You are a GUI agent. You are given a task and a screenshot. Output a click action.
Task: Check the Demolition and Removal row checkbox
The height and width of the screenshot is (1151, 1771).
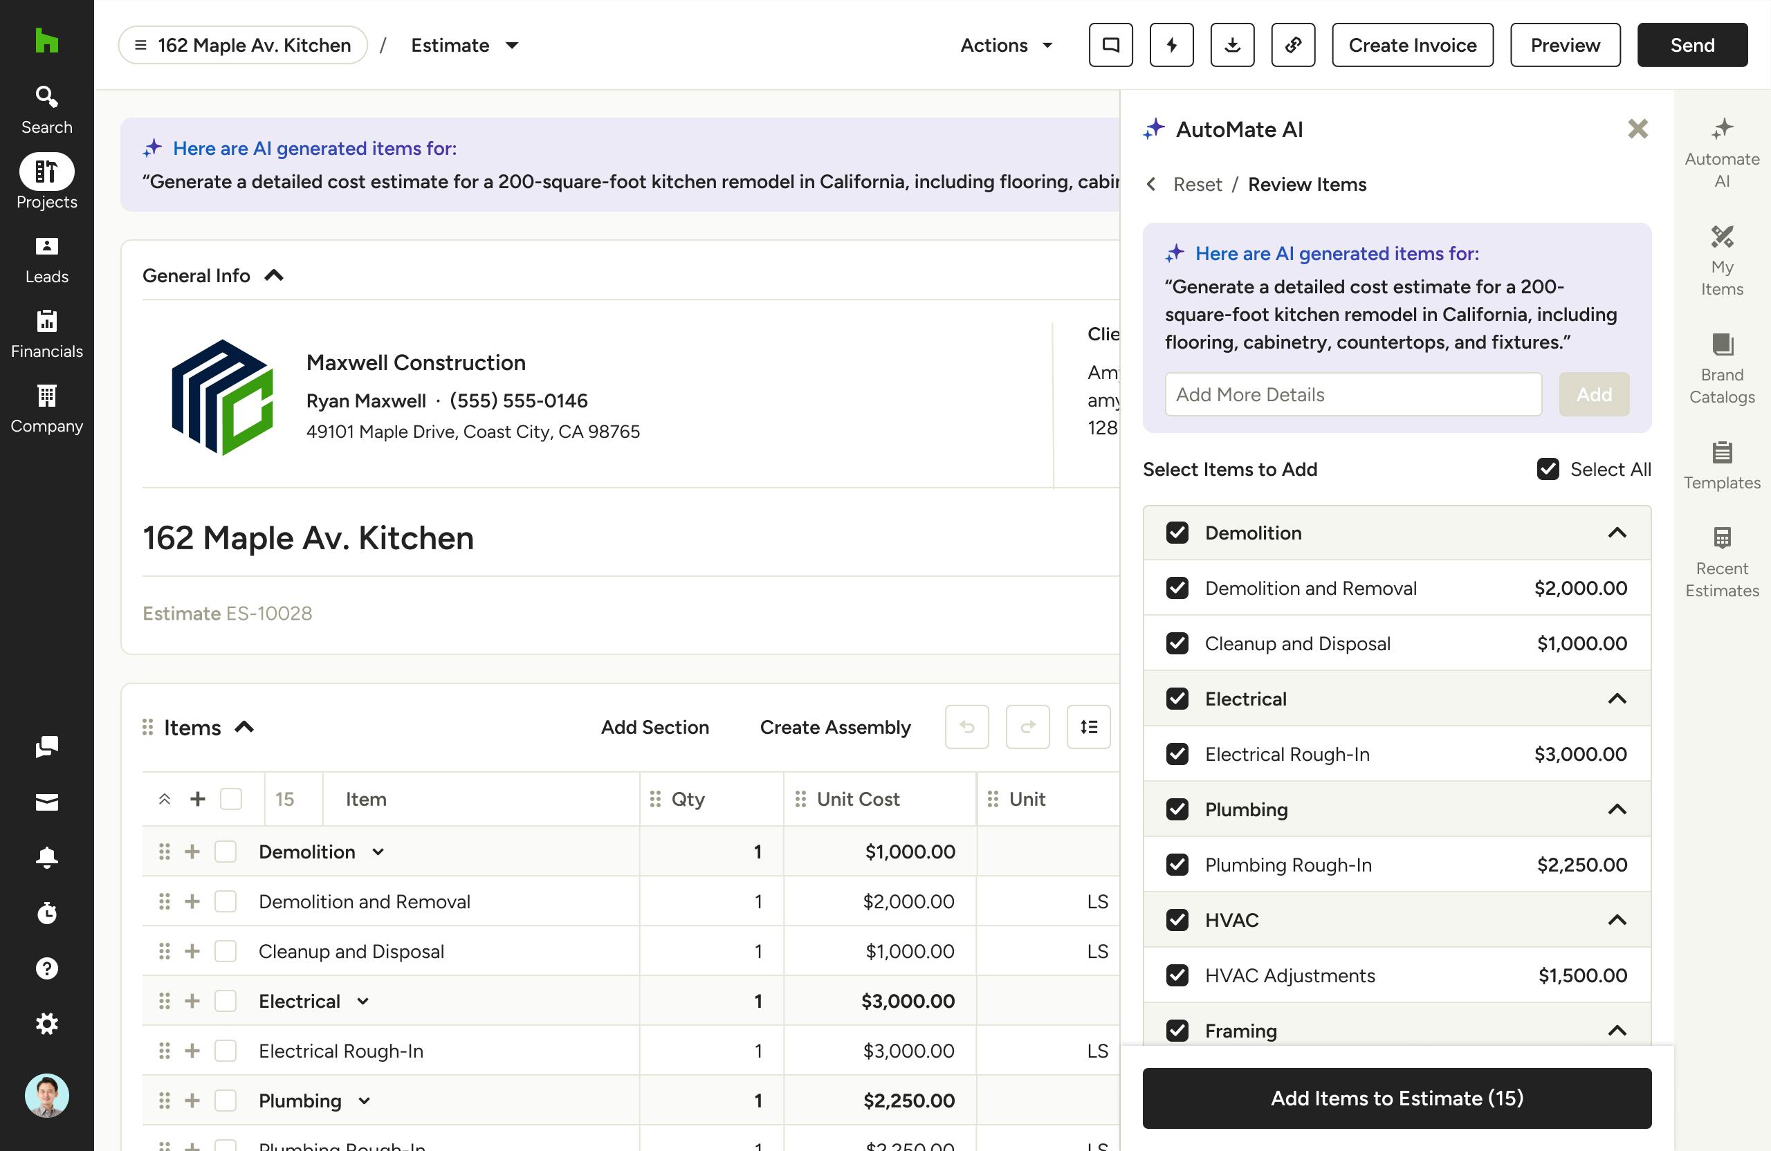tap(226, 901)
